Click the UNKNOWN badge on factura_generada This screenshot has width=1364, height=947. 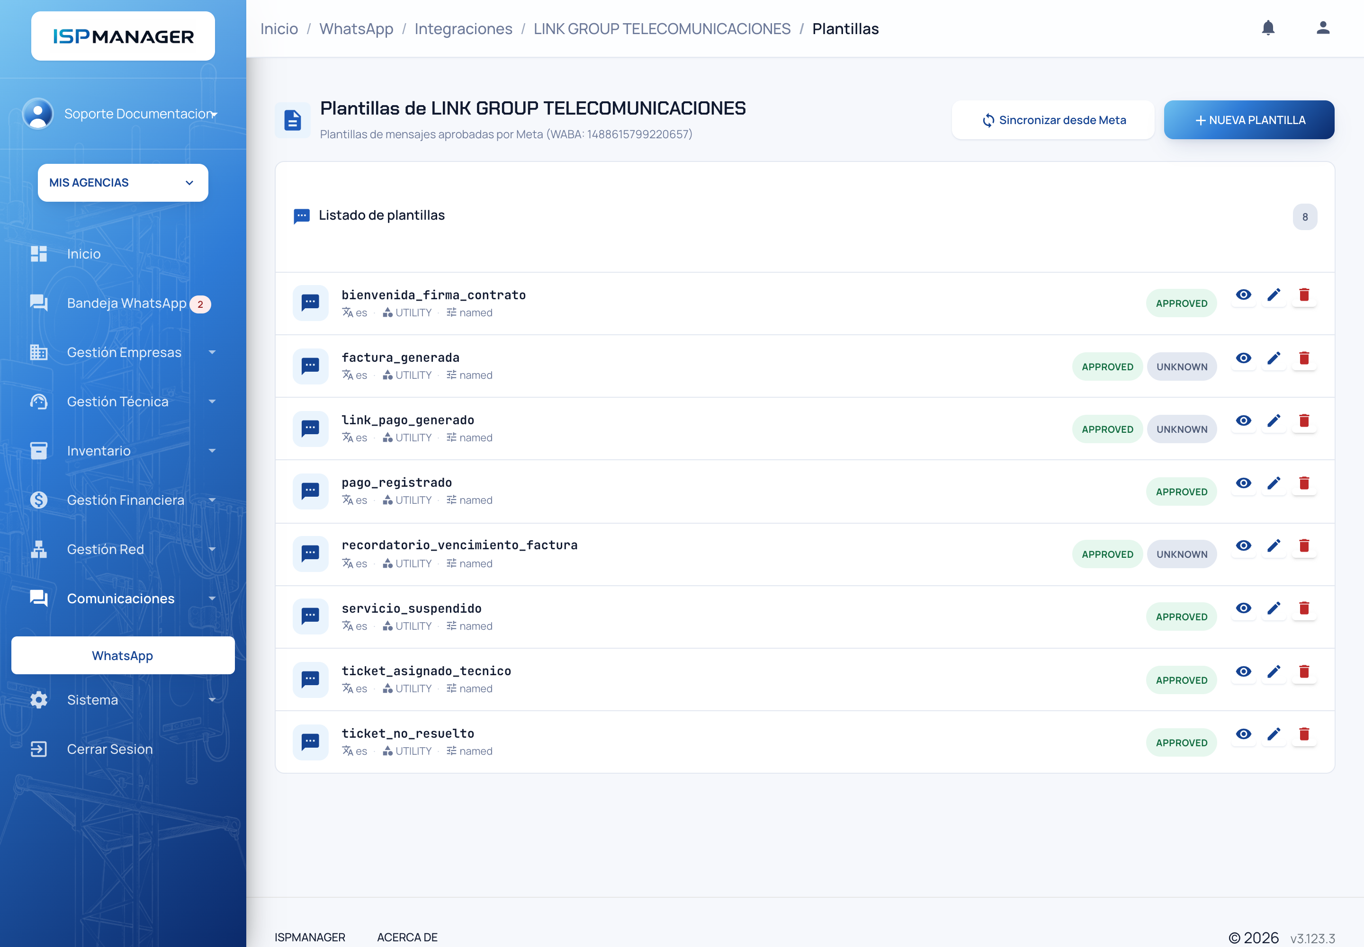coord(1181,366)
